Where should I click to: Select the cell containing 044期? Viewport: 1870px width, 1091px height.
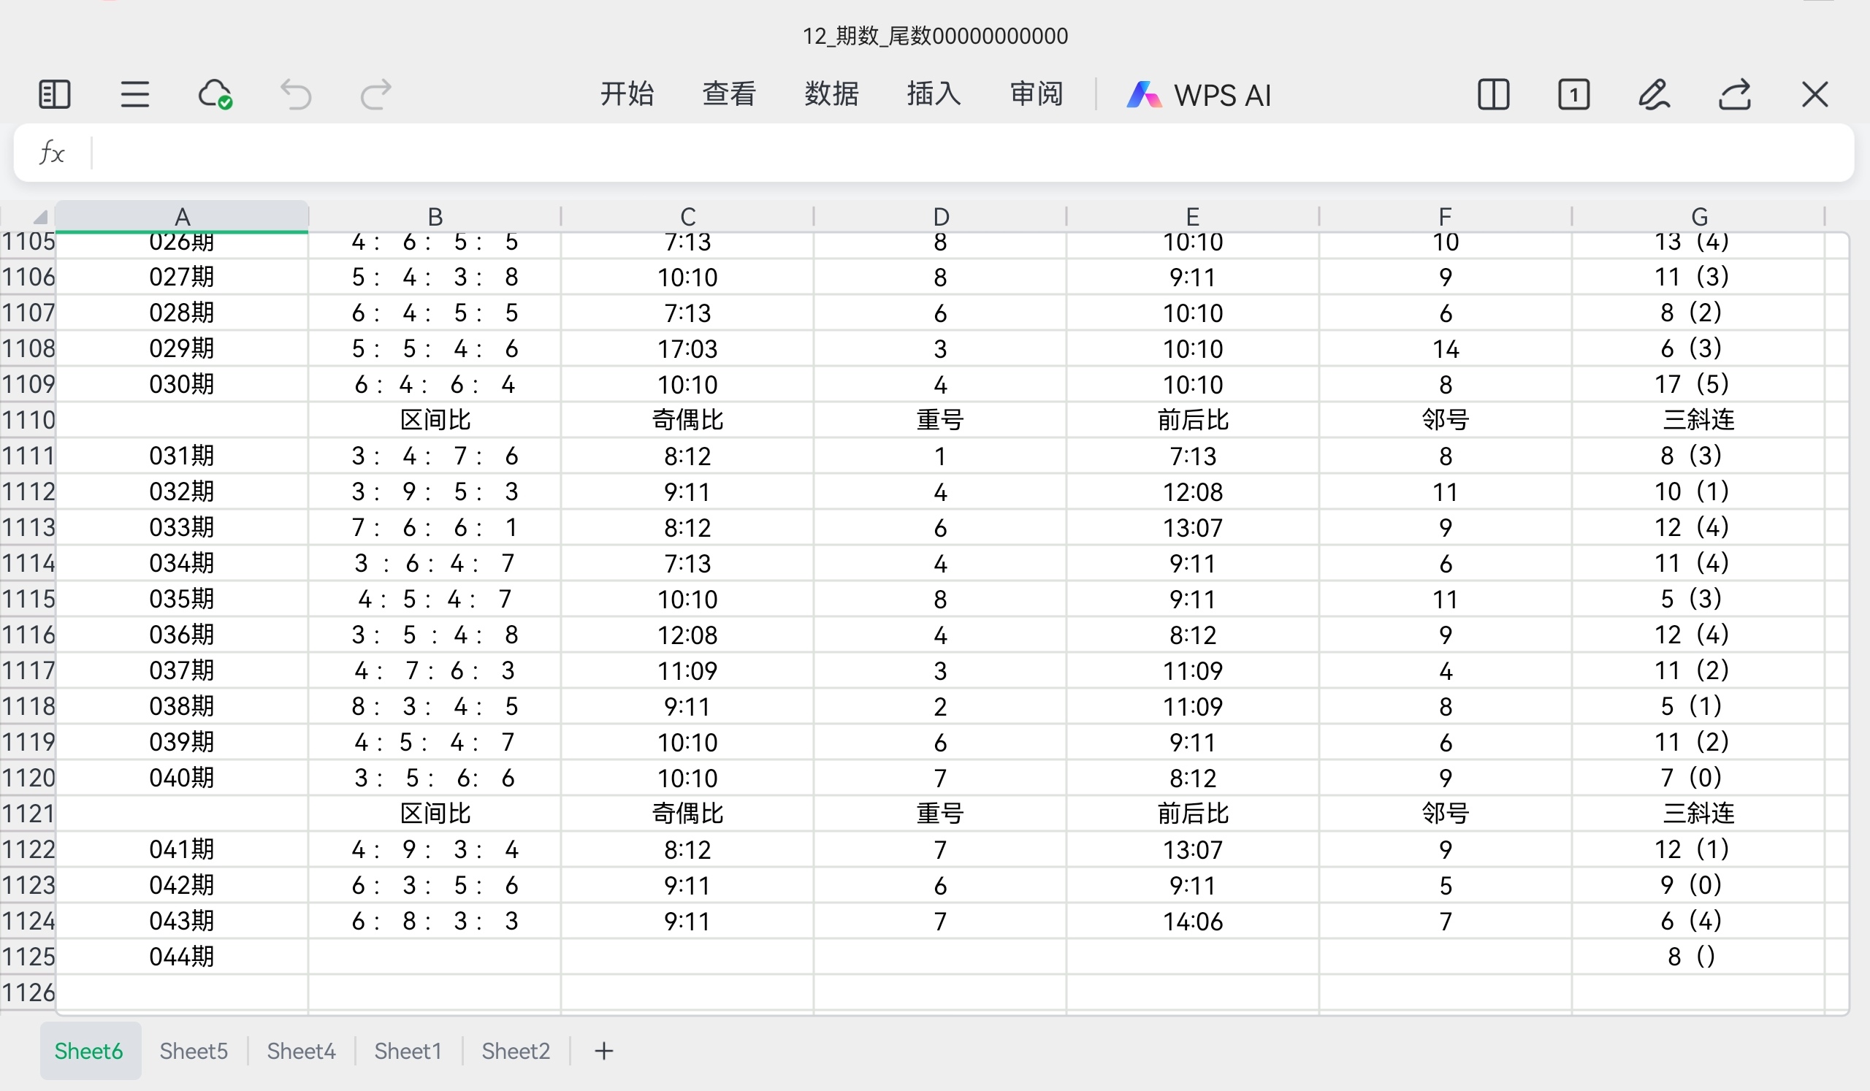pos(182,957)
